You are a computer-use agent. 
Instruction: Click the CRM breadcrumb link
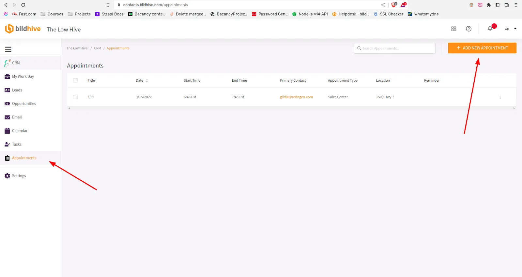point(97,48)
